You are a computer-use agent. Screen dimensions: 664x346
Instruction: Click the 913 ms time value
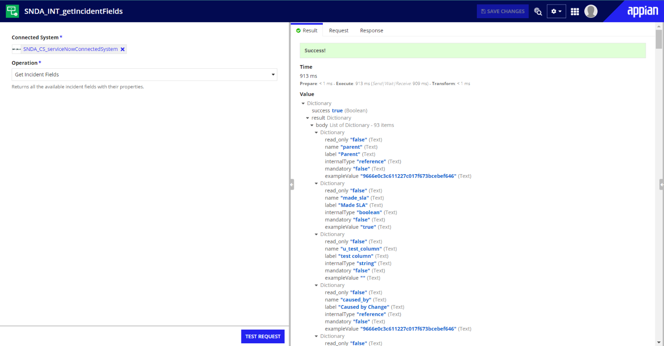click(308, 76)
